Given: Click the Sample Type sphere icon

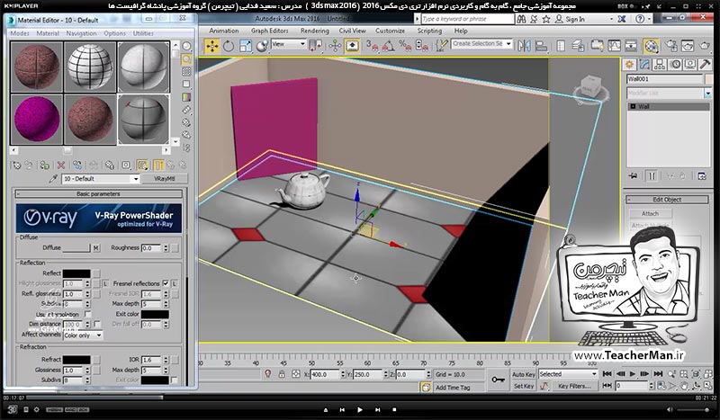Looking at the screenshot, I should [x=186, y=47].
